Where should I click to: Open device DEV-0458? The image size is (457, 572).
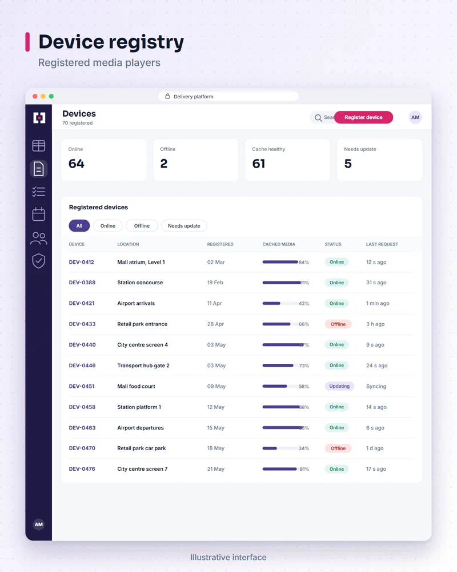(x=82, y=407)
